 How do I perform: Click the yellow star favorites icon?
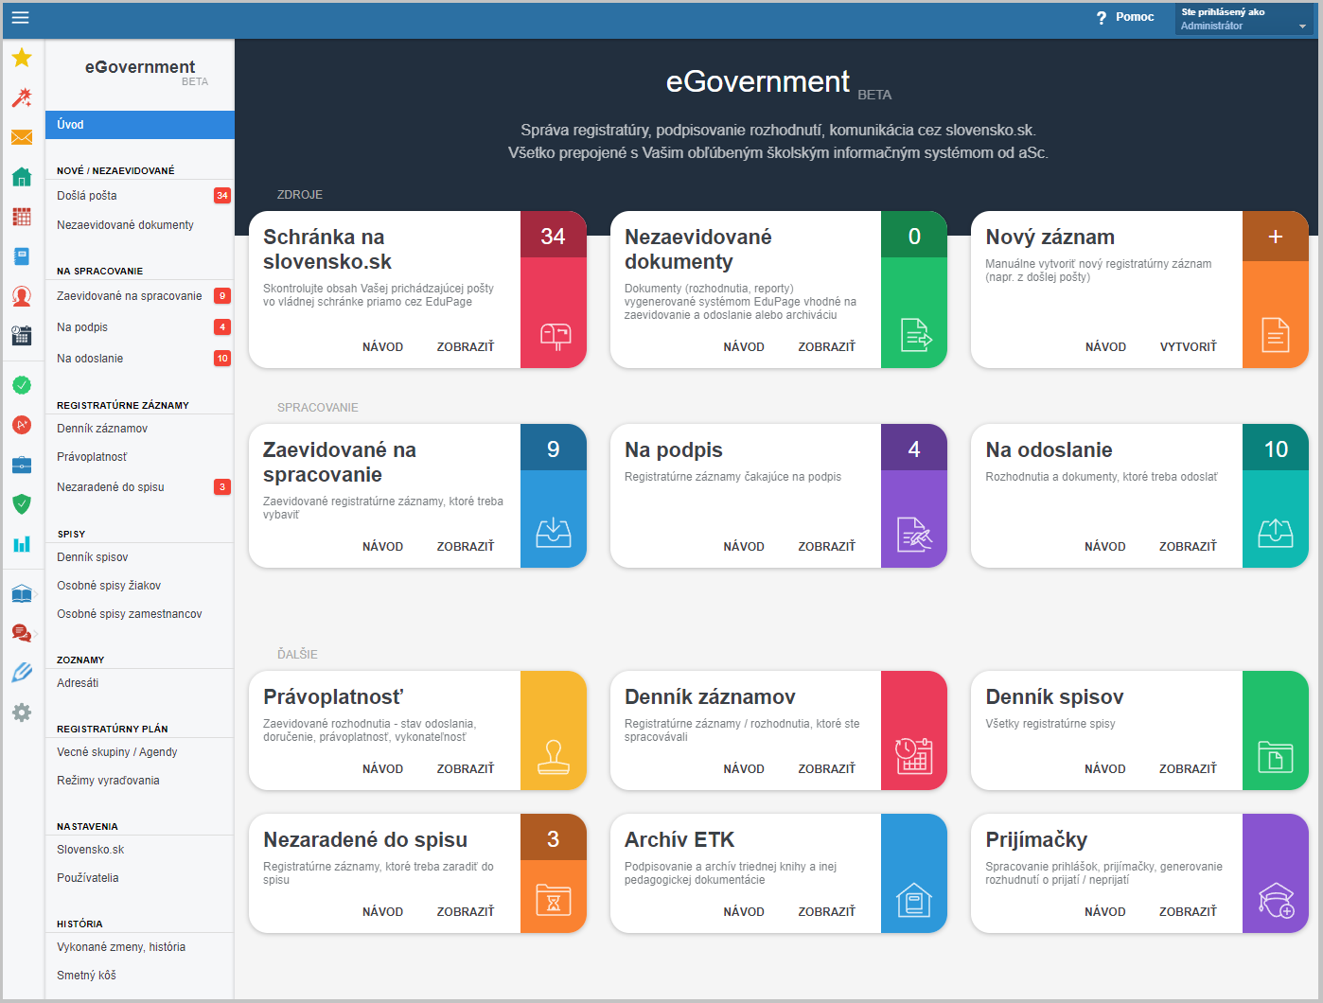pyautogui.click(x=22, y=58)
